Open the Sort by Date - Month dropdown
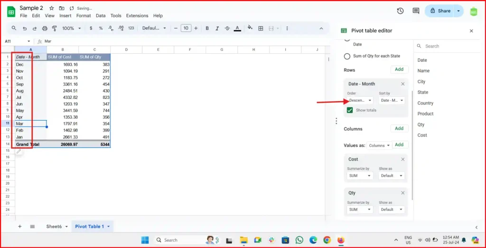This screenshot has height=248, width=486. (x=392, y=100)
